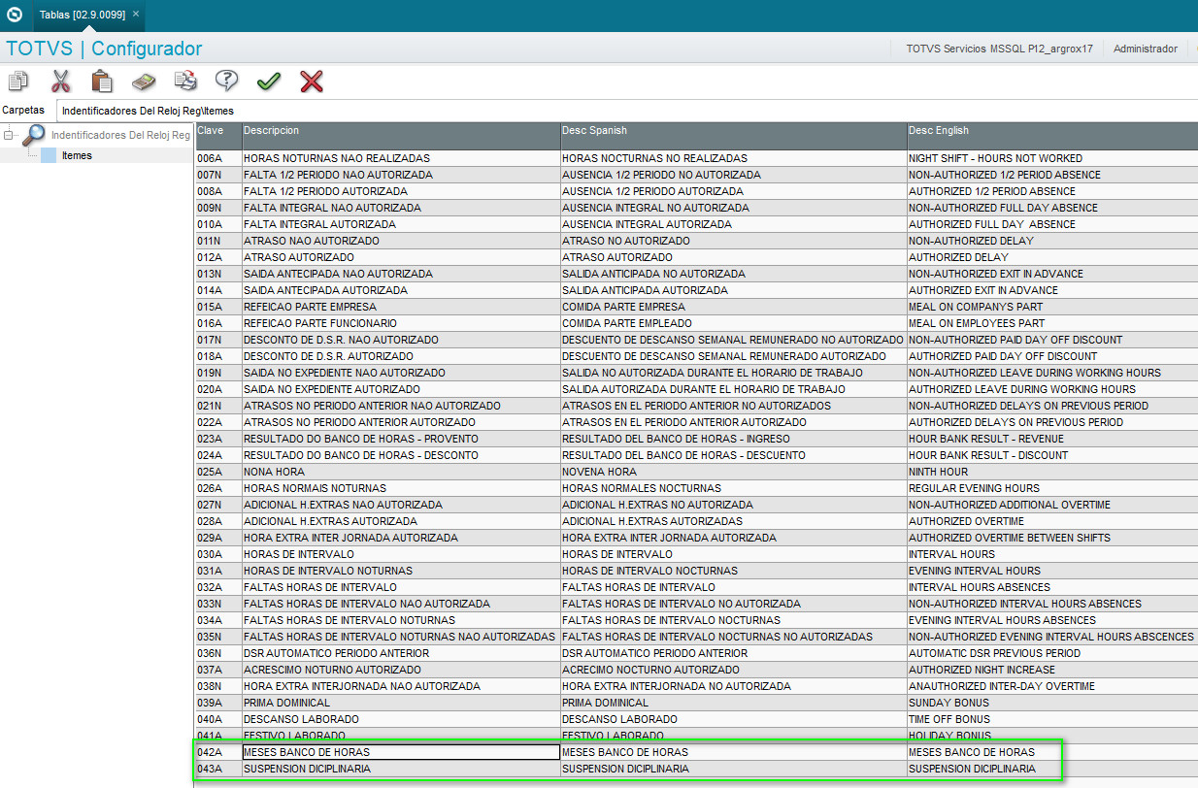Select the 032A key cell
This screenshot has width=1198, height=788.
click(x=218, y=587)
